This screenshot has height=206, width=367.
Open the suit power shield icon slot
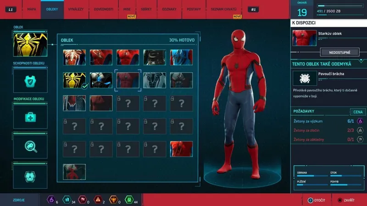click(30, 81)
